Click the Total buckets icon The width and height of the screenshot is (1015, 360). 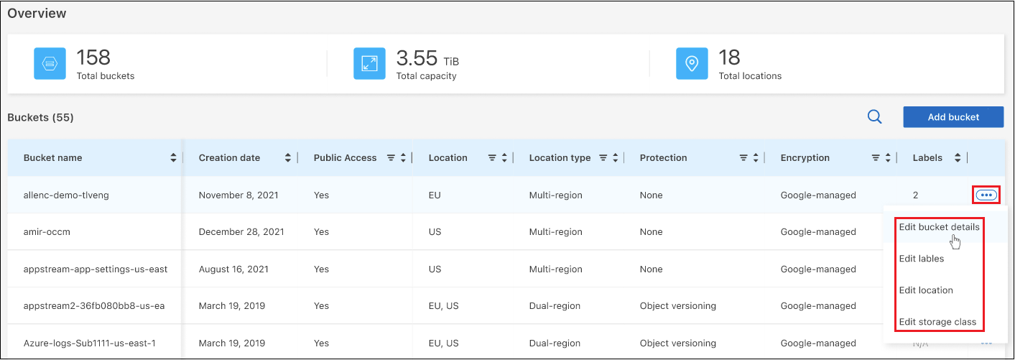pyautogui.click(x=50, y=64)
